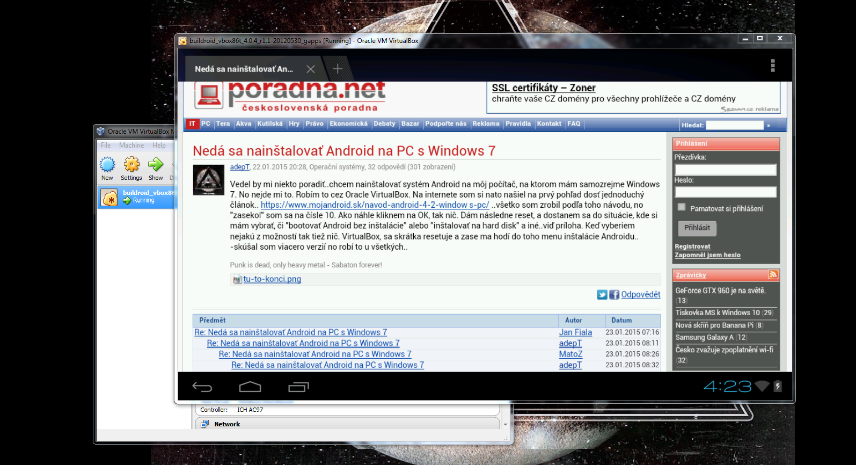This screenshot has width=856, height=465.
Task: Go to the Akva section
Action: click(x=244, y=124)
